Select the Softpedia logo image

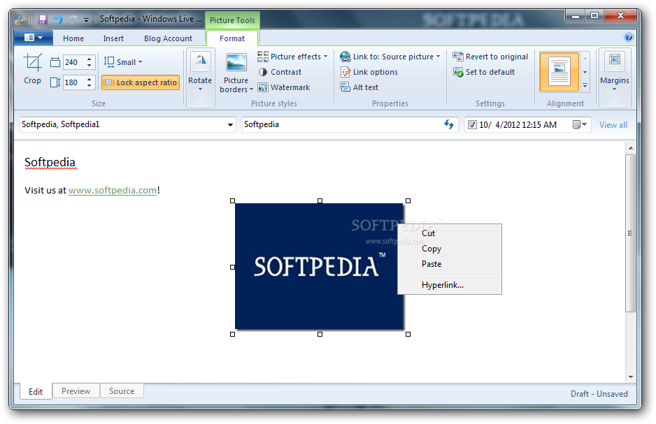[x=319, y=266]
